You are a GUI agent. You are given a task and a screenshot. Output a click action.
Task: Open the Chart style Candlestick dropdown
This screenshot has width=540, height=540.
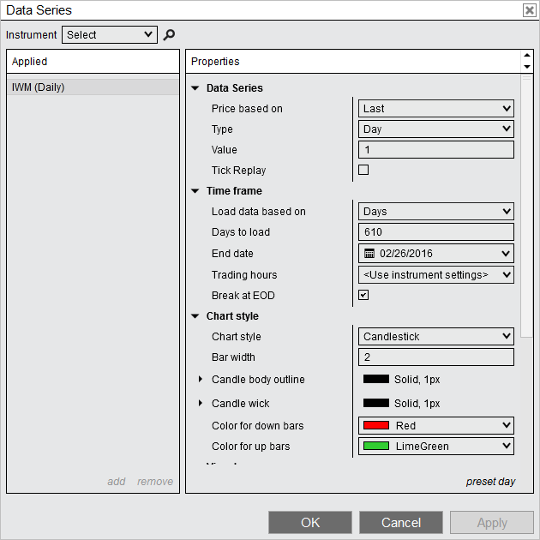436,337
